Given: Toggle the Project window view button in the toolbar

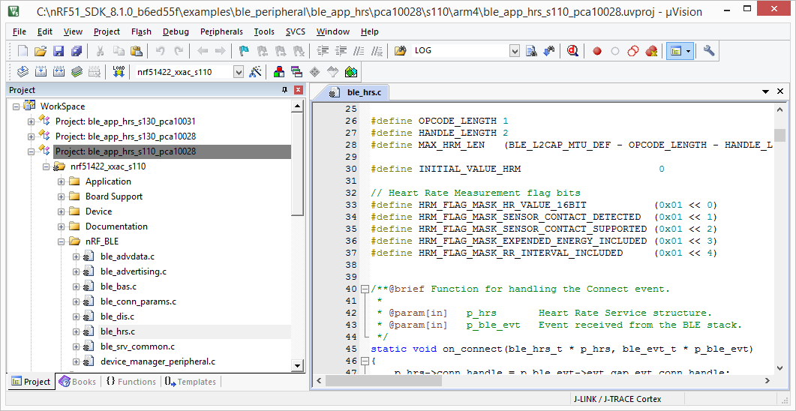Looking at the screenshot, I should pos(675,51).
